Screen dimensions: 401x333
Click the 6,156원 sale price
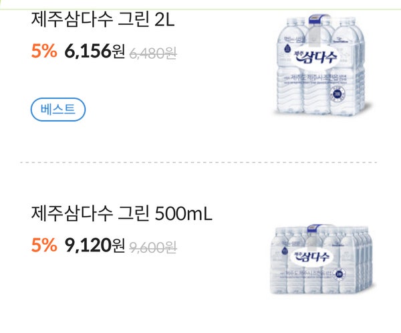click(94, 52)
